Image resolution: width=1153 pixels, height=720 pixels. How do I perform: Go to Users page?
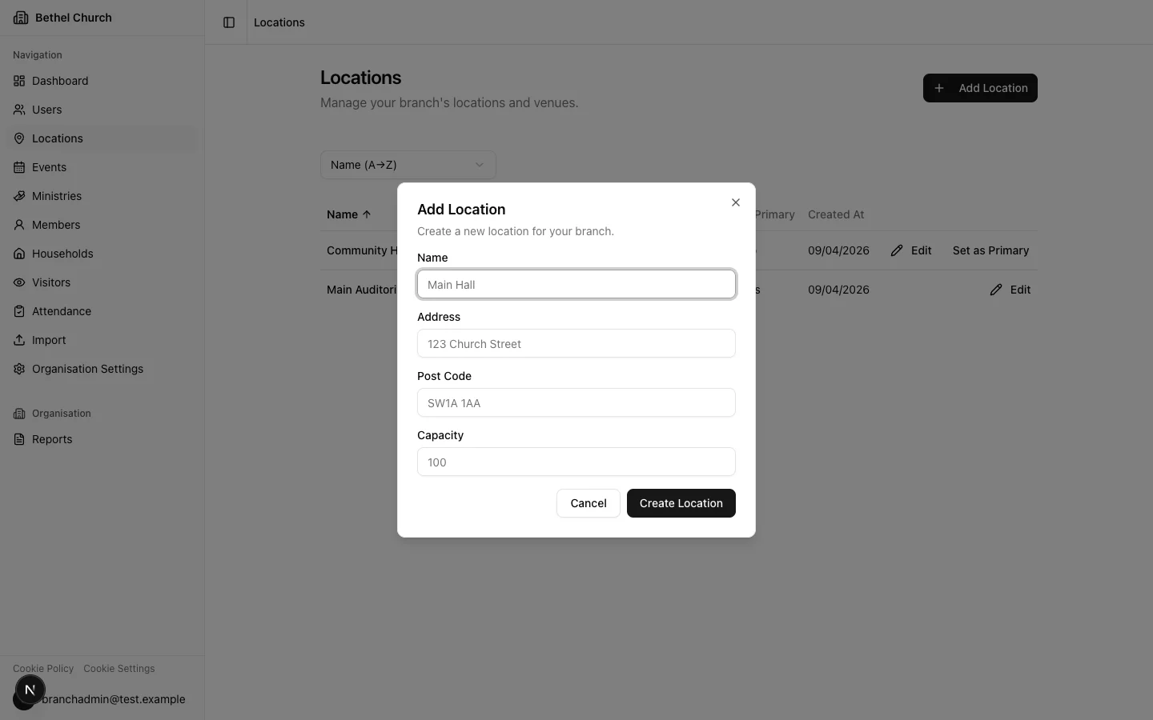point(102,110)
